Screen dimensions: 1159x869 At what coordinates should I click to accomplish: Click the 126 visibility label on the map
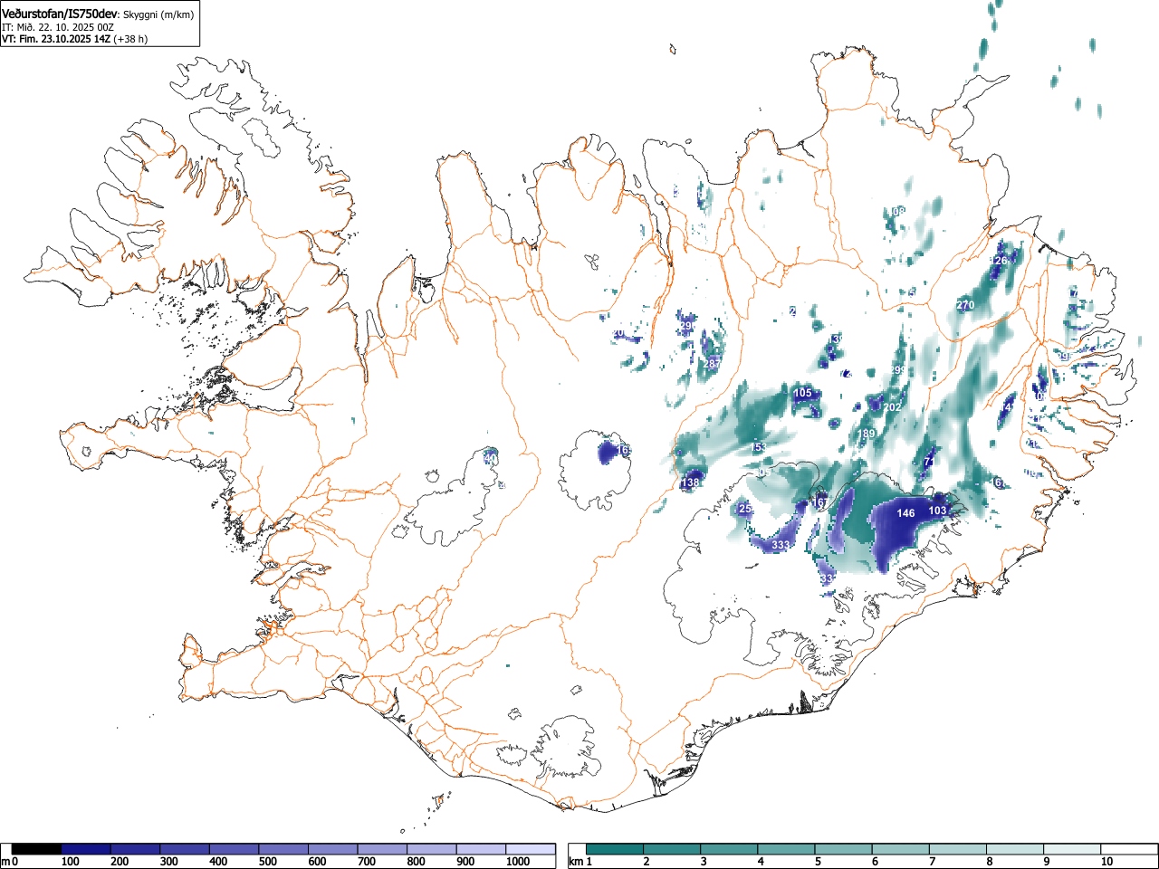(999, 261)
